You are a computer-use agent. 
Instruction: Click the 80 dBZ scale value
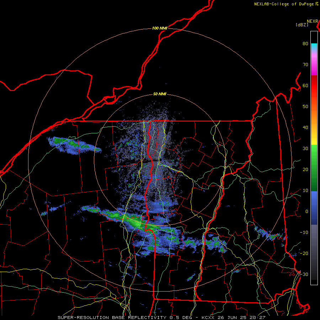(305, 44)
